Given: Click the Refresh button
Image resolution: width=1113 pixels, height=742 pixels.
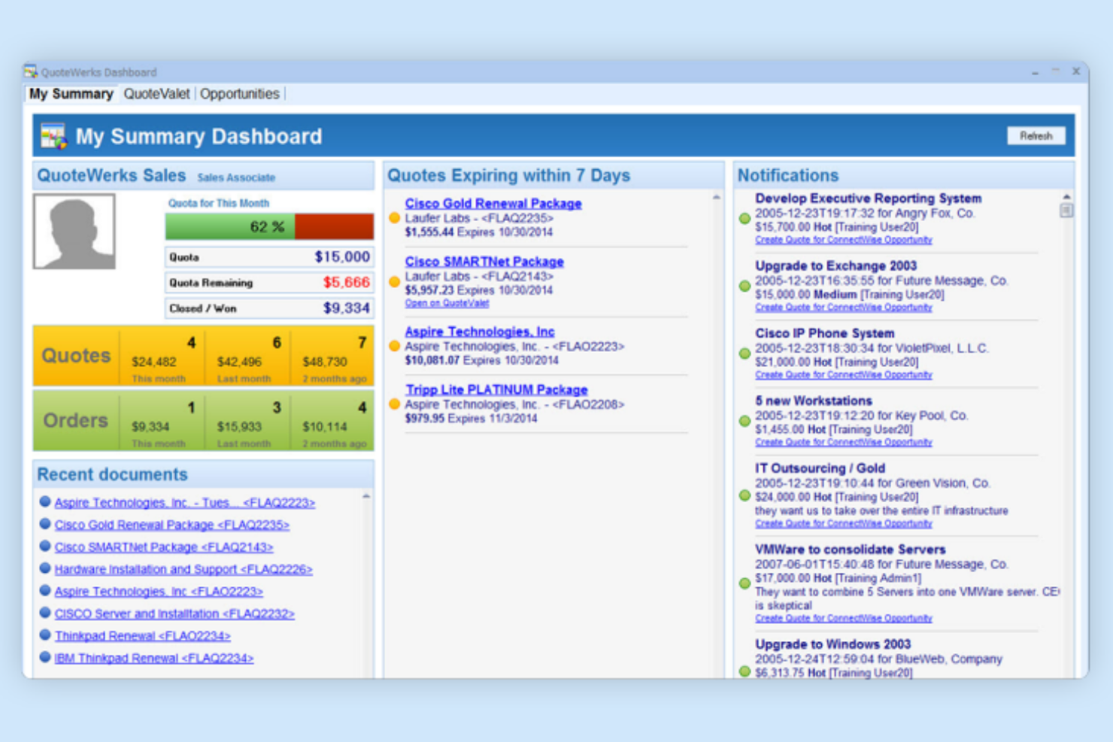Looking at the screenshot, I should point(1036,136).
